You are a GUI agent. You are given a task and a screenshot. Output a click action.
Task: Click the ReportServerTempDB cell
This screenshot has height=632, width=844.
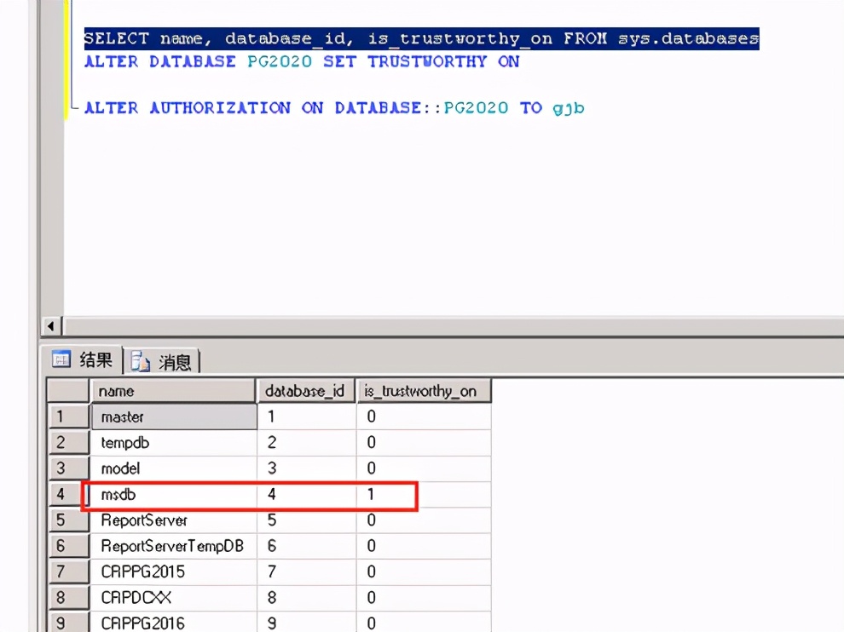pos(173,546)
